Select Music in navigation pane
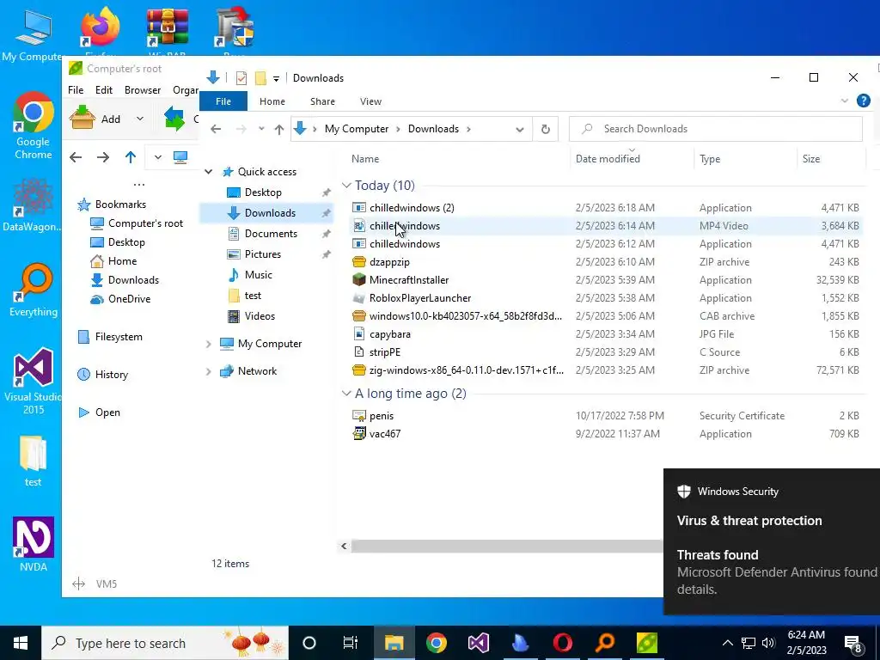This screenshot has width=880, height=660. (x=258, y=275)
